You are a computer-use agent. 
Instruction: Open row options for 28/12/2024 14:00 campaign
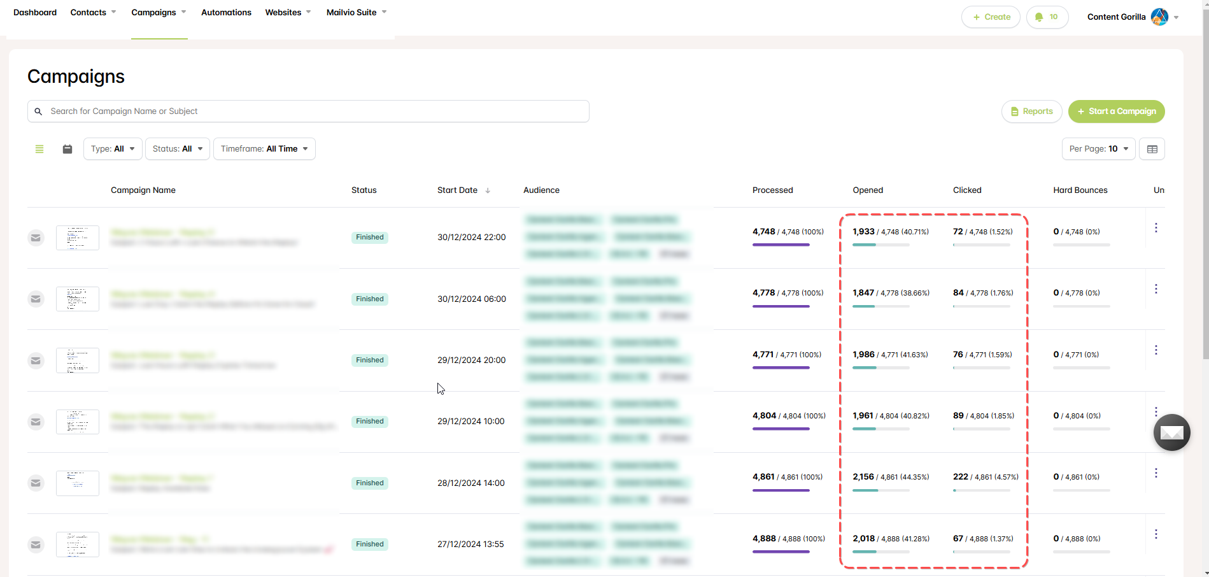[1156, 473]
